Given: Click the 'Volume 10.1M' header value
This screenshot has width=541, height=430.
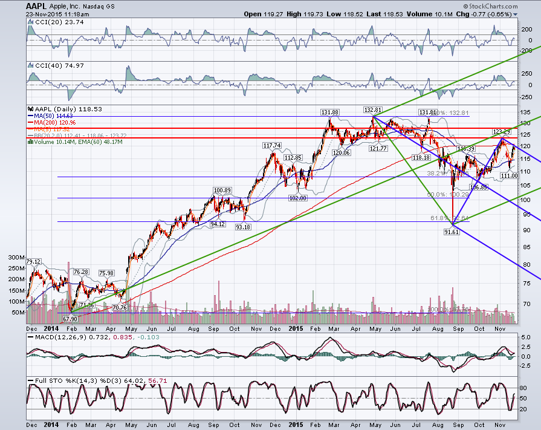Looking at the screenshot, I should click(430, 14).
